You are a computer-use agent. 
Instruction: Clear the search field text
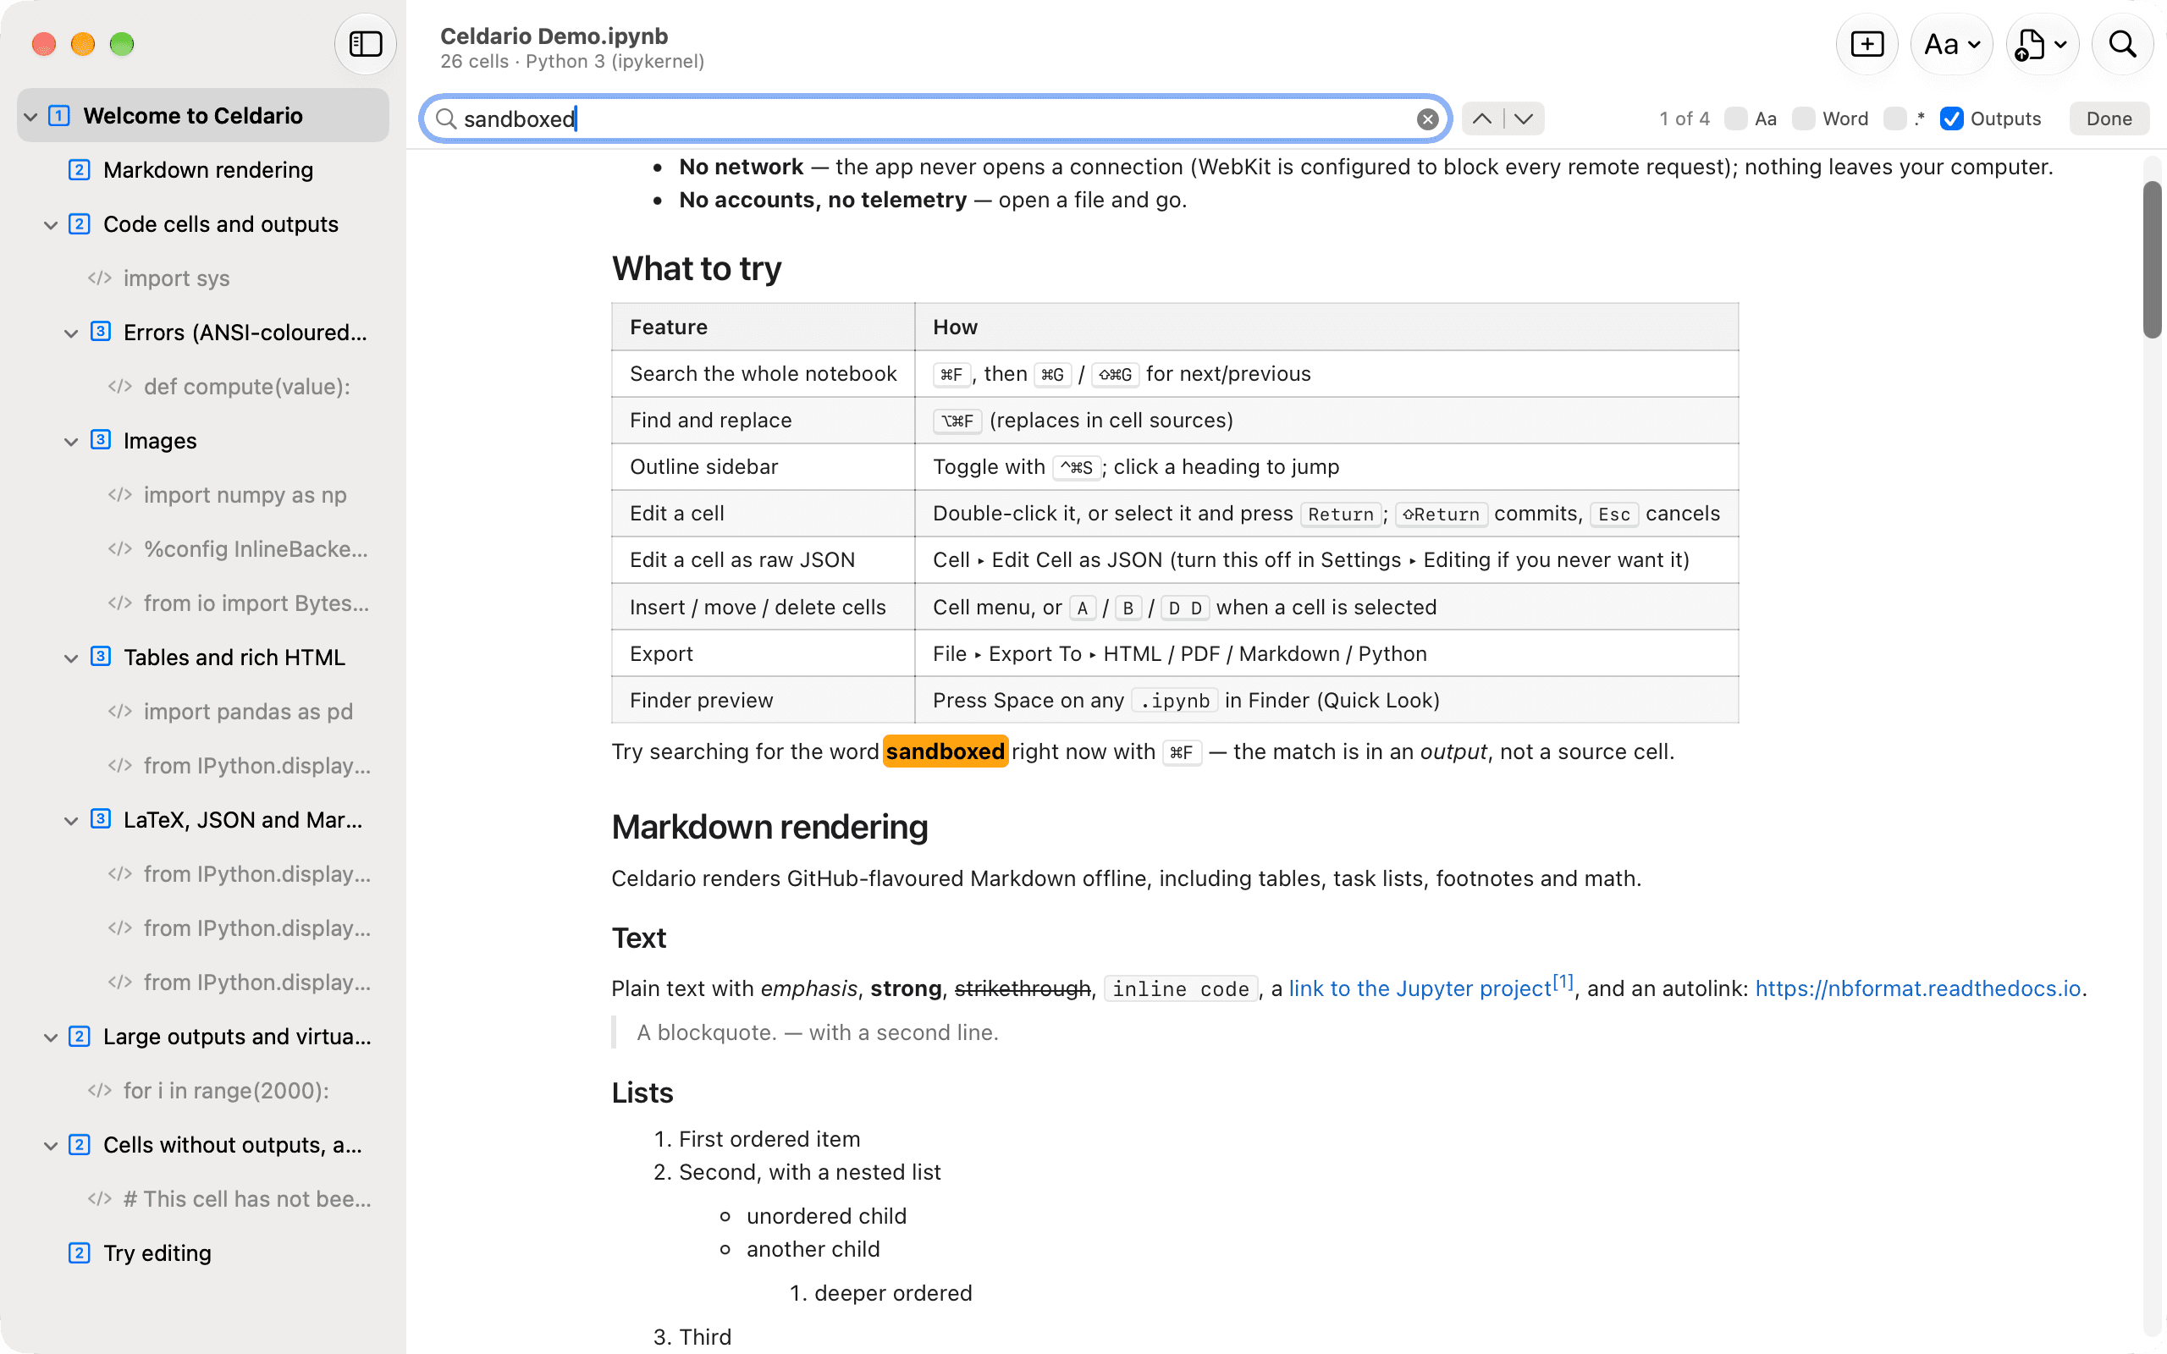pos(1427,119)
